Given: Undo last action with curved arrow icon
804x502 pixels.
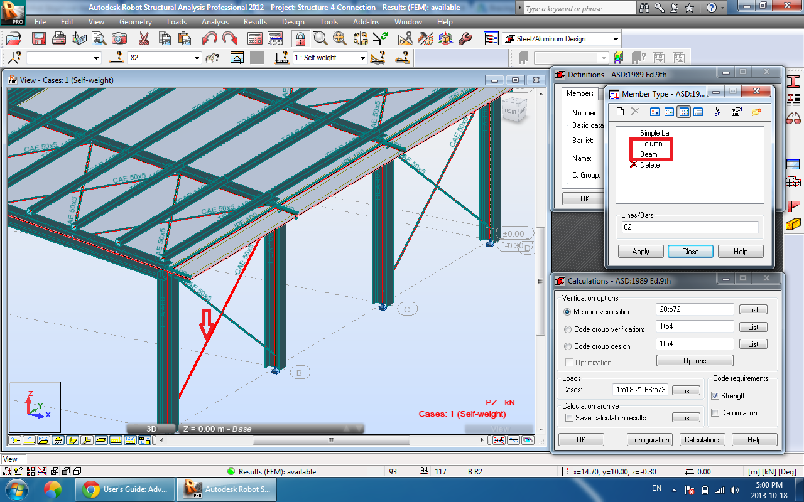Looking at the screenshot, I should point(210,38).
